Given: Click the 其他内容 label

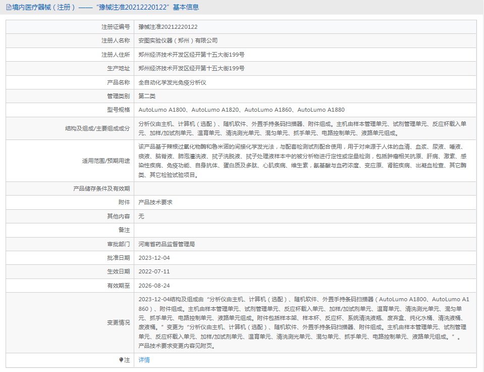Looking at the screenshot, I should pyautogui.click(x=119, y=216).
